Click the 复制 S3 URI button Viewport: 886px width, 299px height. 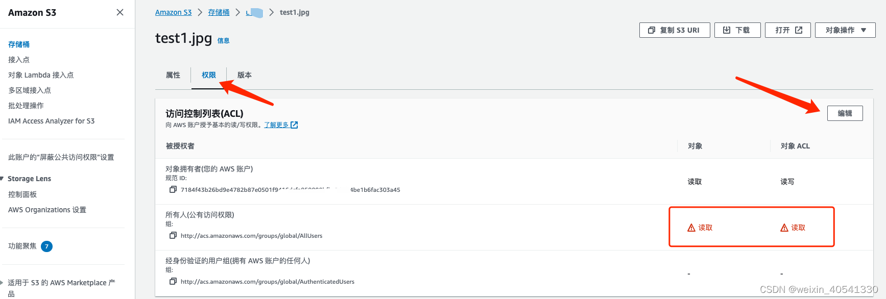click(x=675, y=30)
